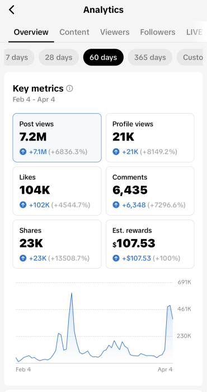The height and width of the screenshot is (392, 207).
Task: Open the Key metrics info icon
Action: pyautogui.click(x=70, y=88)
